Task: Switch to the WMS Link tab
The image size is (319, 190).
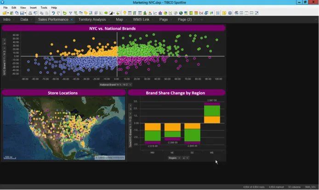Action: (141, 20)
